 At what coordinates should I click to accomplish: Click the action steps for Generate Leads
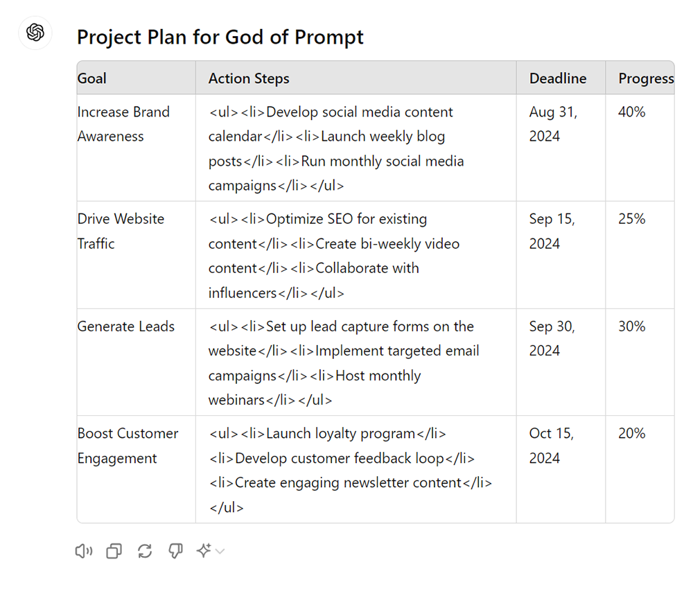point(344,363)
